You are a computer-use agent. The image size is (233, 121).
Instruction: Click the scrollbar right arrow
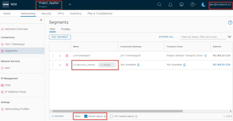click(231, 111)
